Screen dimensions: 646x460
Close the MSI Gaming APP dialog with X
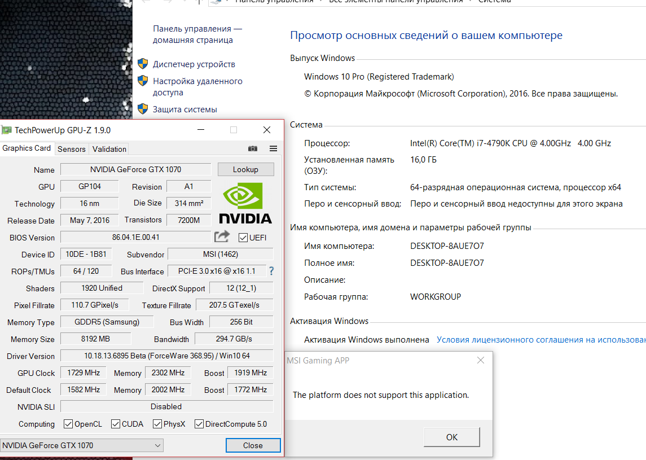click(x=480, y=360)
